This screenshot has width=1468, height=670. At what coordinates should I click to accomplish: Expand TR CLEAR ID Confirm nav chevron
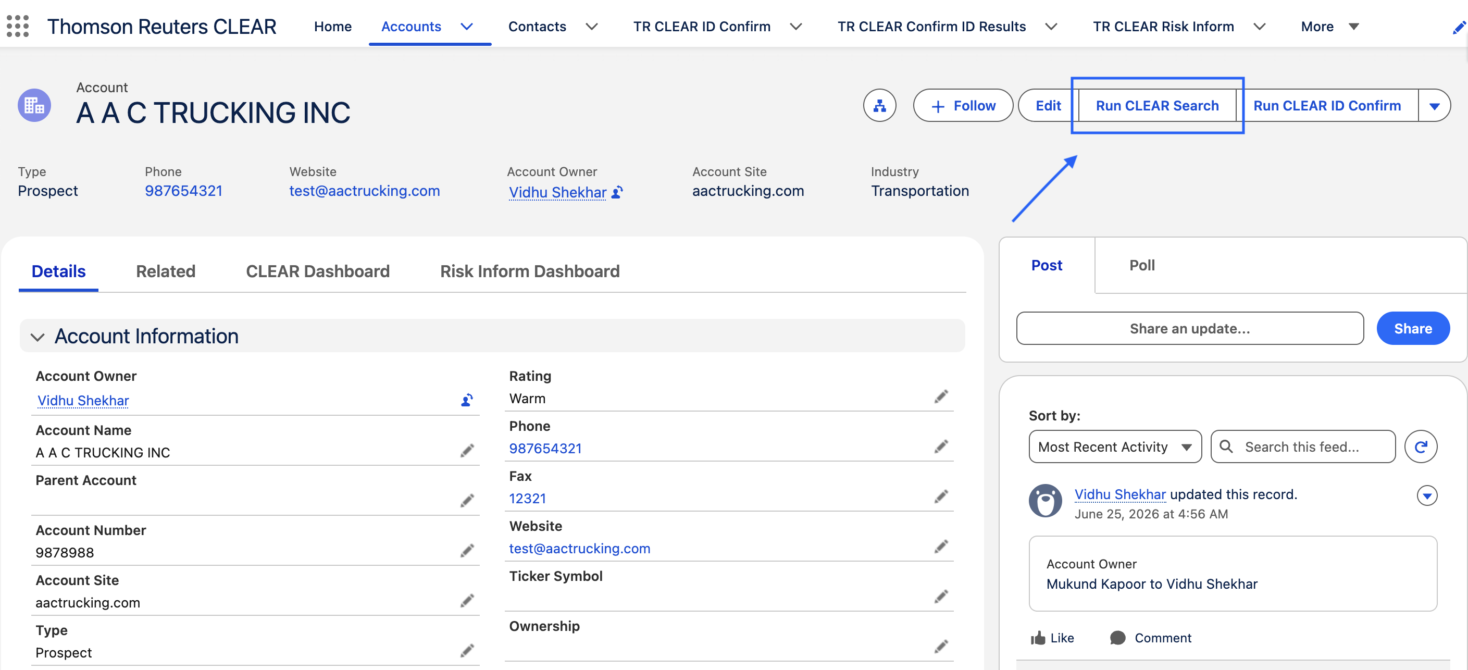(x=796, y=27)
